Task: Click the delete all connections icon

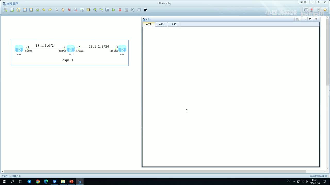Action: 76,10
